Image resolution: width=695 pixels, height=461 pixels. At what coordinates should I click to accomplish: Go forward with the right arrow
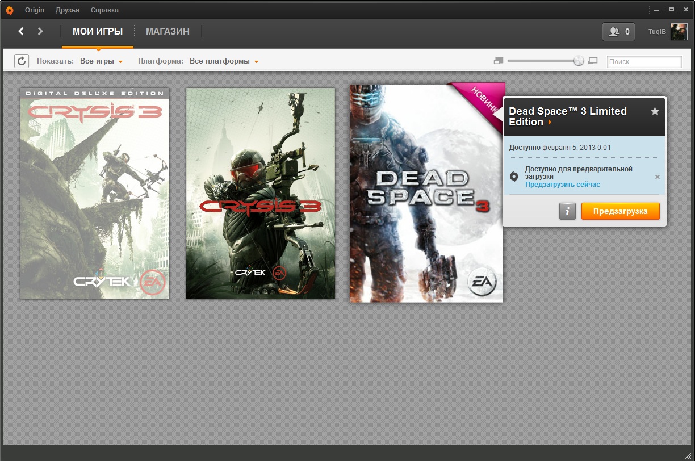[x=40, y=31]
